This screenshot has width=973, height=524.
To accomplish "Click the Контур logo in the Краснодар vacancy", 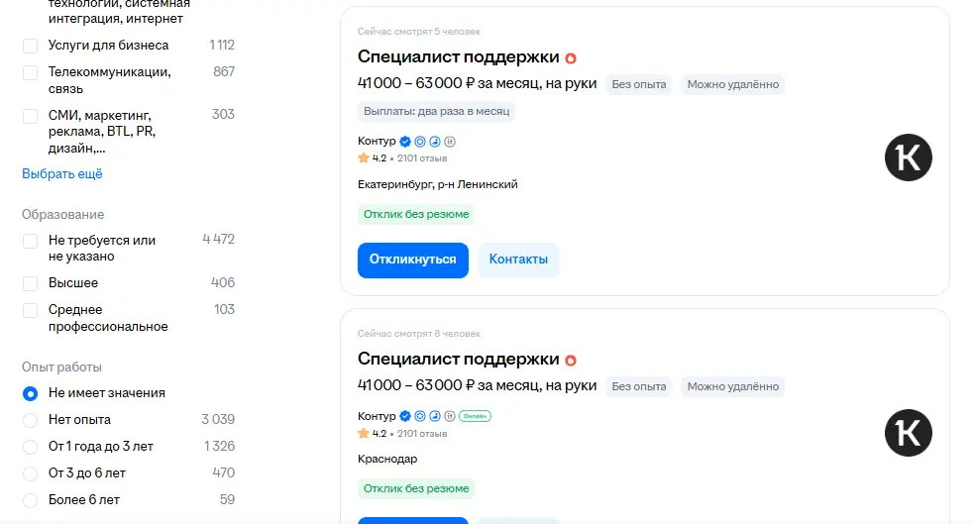I will [908, 433].
